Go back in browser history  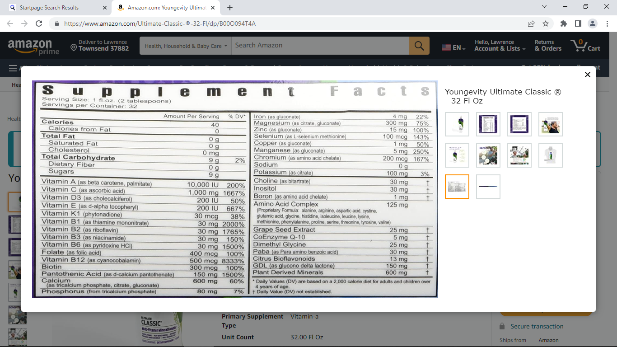coord(10,23)
